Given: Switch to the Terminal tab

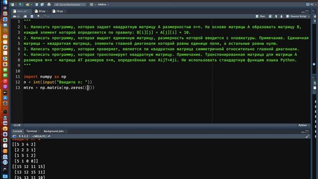Looking at the screenshot, I should 32,131.
